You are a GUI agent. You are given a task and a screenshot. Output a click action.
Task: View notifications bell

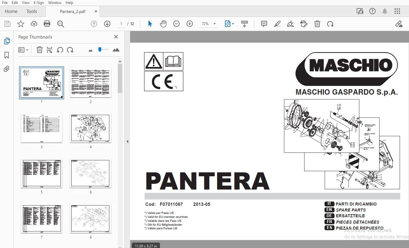coord(385,11)
